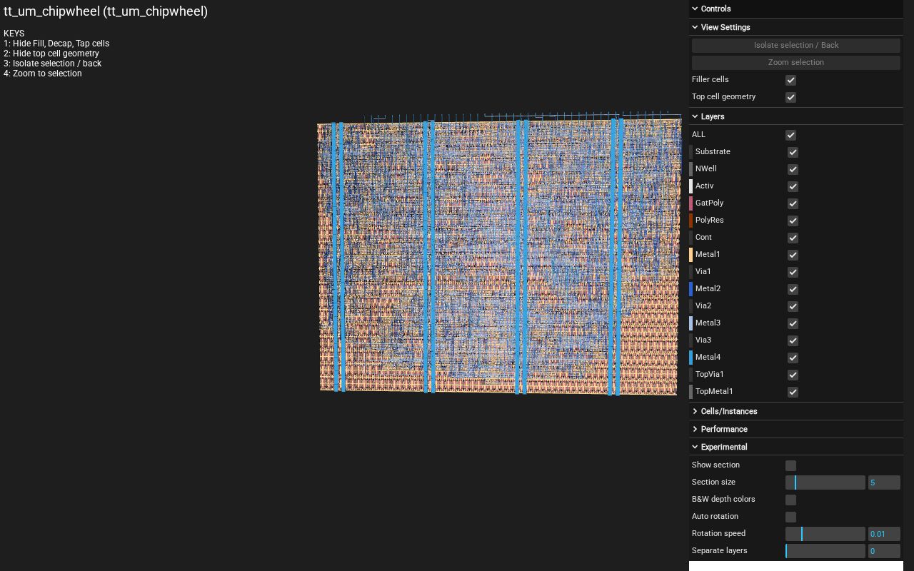Hide the Cont layer
This screenshot has width=914, height=571.
793,238
